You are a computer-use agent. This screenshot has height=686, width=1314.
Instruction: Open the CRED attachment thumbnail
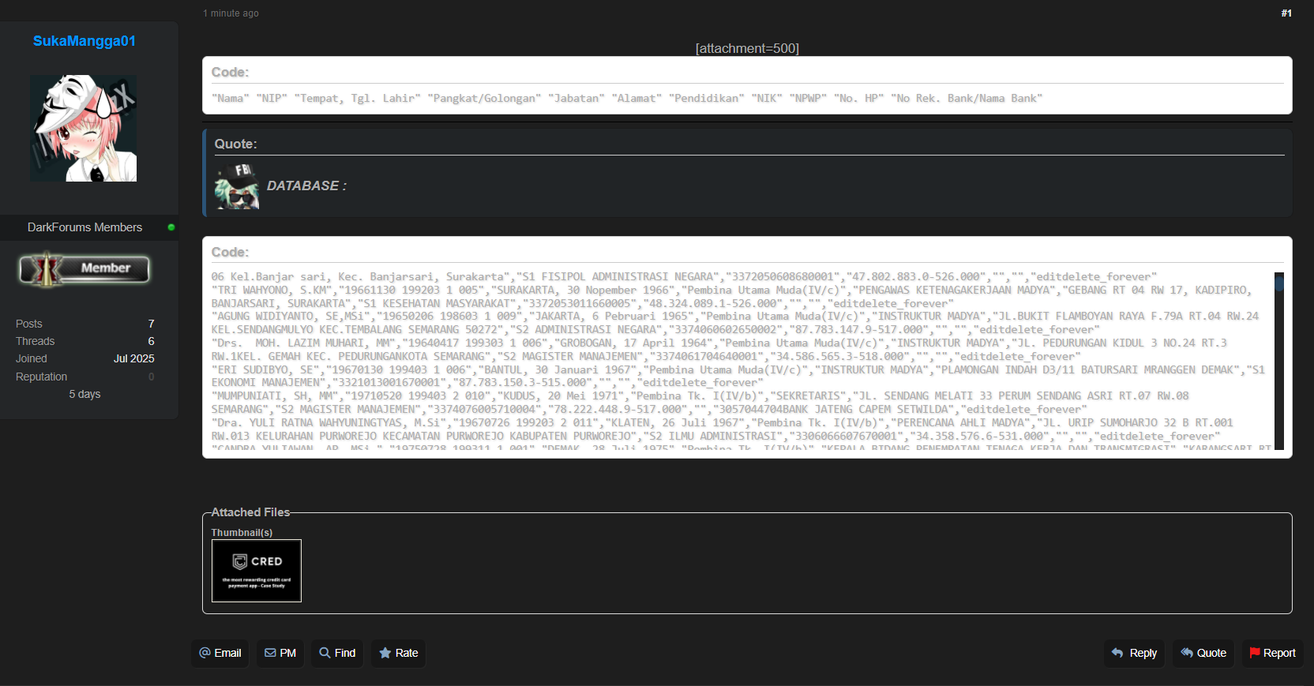click(x=257, y=571)
